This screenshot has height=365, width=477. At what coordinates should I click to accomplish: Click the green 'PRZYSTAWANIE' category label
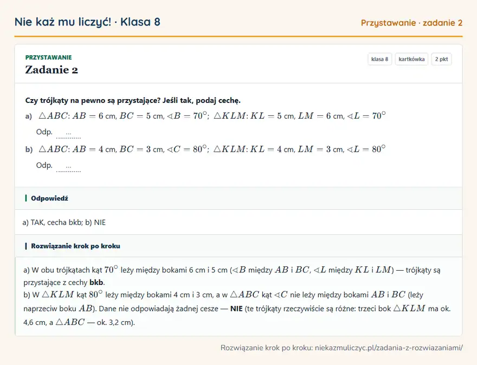pos(49,57)
